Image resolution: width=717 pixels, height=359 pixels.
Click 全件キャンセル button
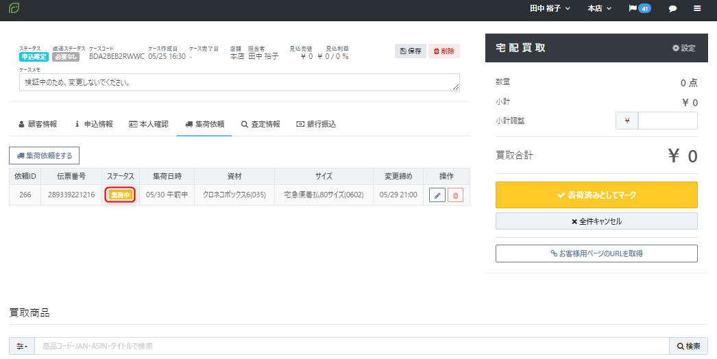coord(596,221)
